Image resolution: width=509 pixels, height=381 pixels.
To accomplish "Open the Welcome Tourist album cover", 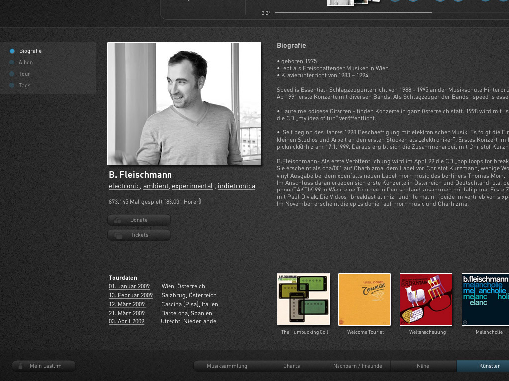I will [x=364, y=299].
